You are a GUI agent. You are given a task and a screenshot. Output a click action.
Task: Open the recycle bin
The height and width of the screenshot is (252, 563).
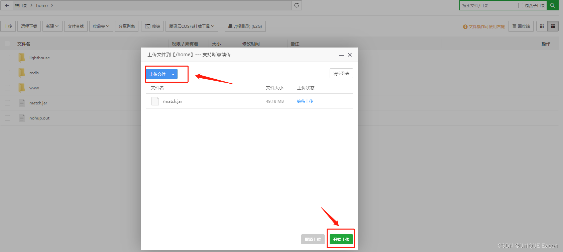[x=521, y=26]
